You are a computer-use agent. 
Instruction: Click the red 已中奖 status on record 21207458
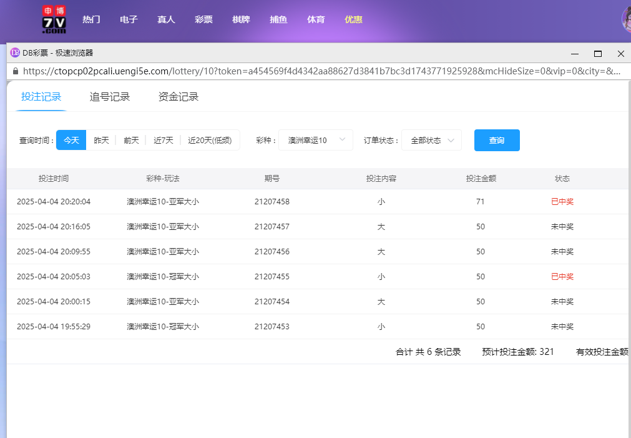562,201
